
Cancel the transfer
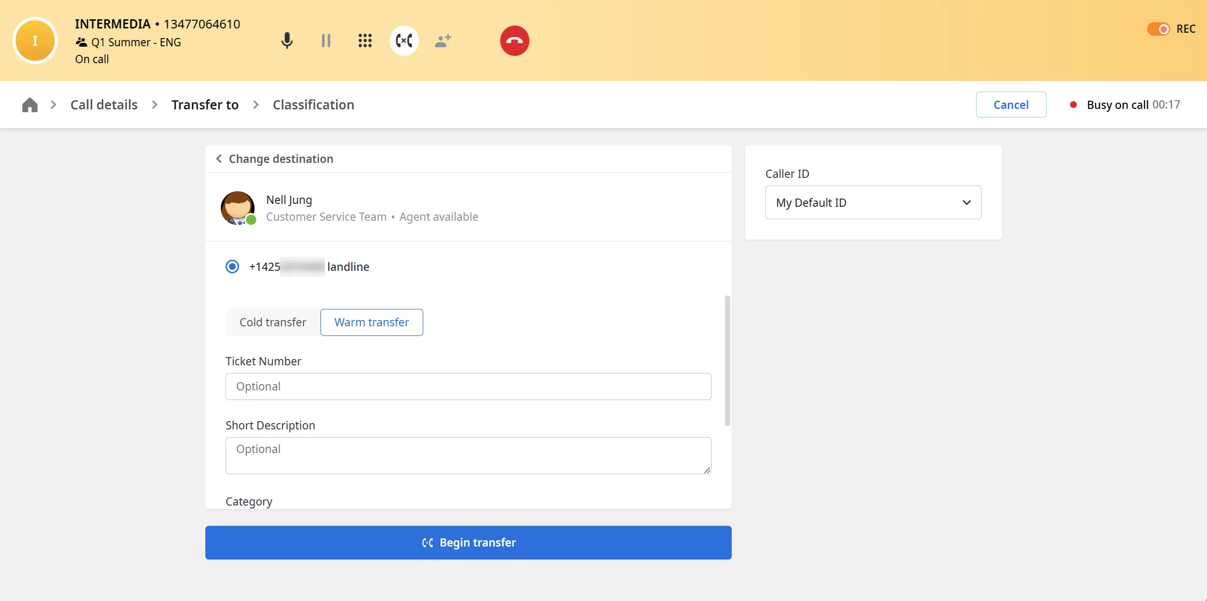(x=1011, y=105)
